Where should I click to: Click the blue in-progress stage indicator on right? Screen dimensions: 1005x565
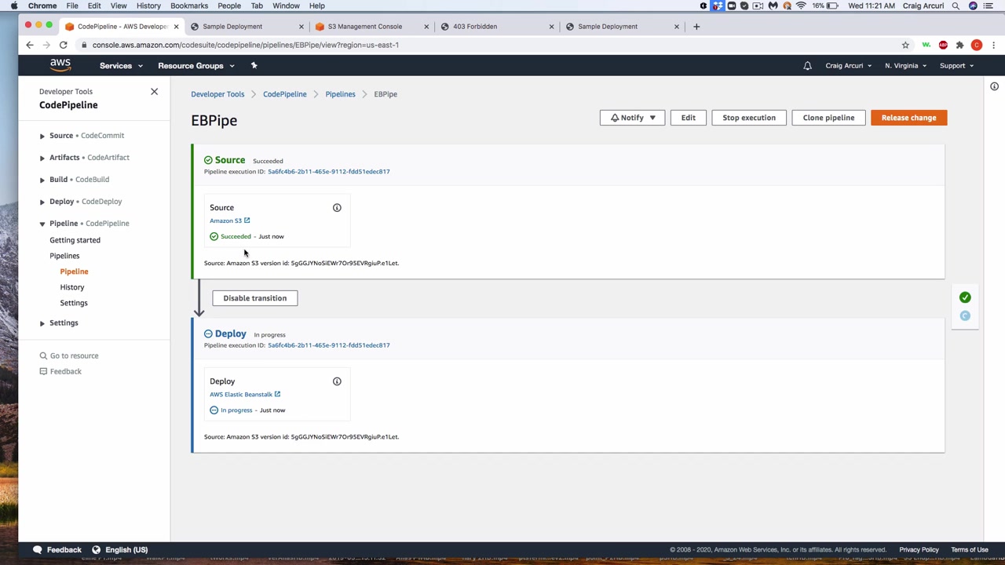pos(965,315)
